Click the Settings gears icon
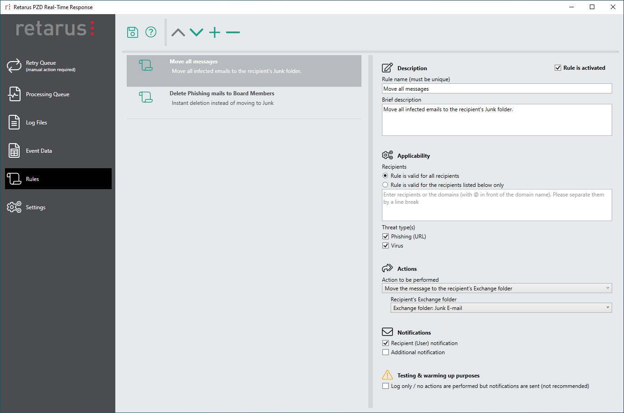 (14, 207)
